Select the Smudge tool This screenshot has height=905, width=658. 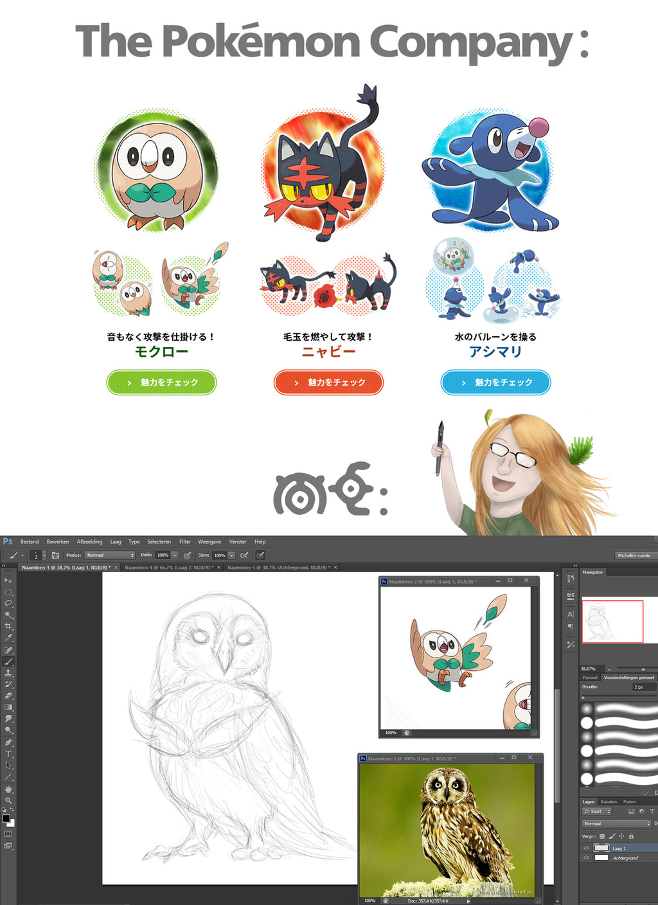[x=8, y=719]
